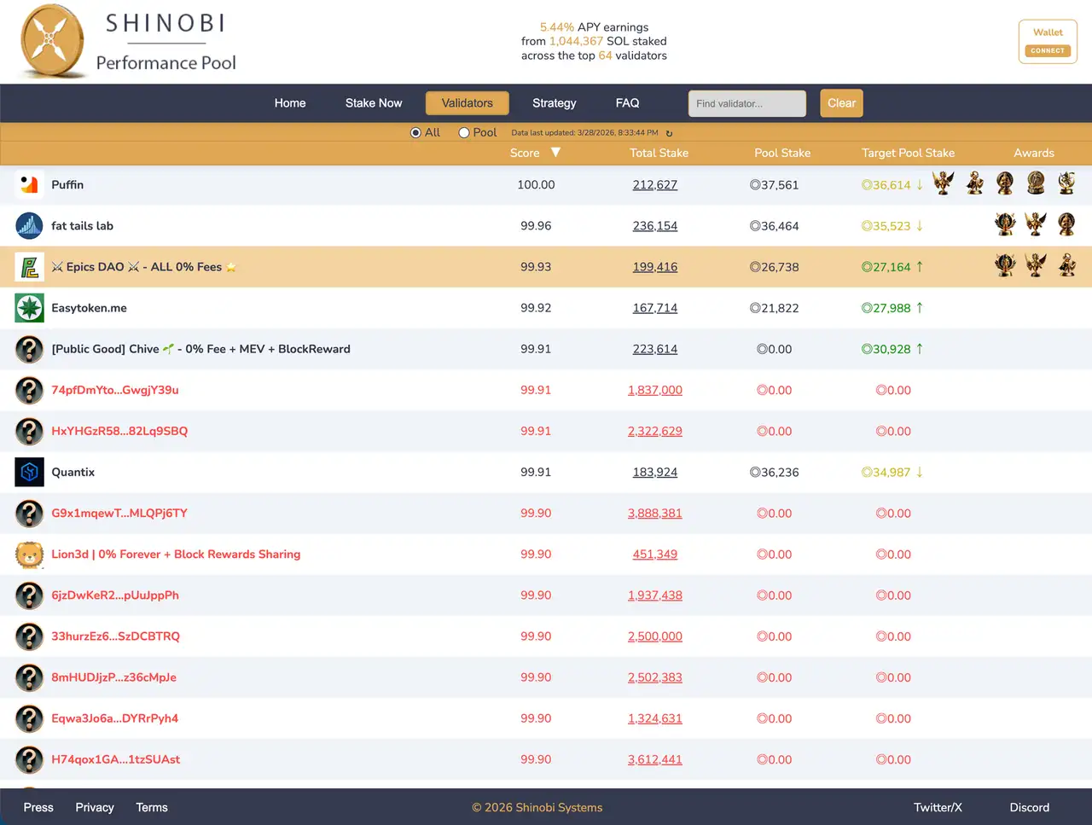Click the Quantix validator icon
Image resolution: width=1092 pixels, height=825 pixels.
pyautogui.click(x=29, y=472)
